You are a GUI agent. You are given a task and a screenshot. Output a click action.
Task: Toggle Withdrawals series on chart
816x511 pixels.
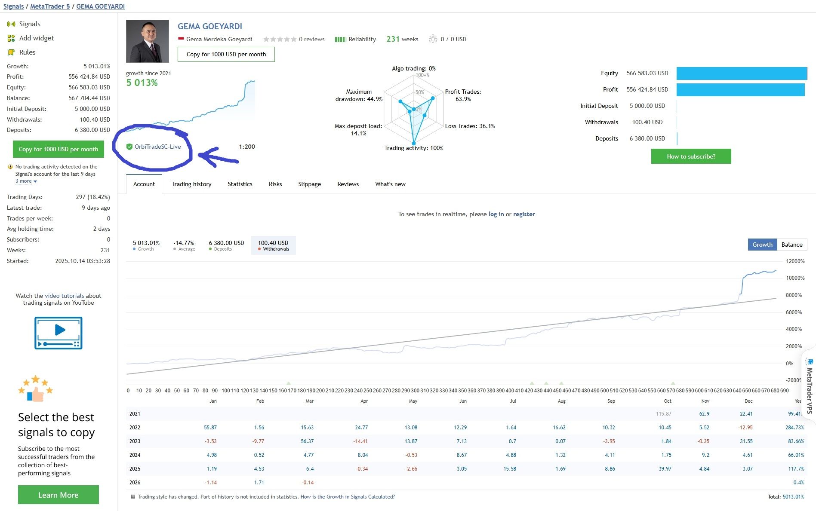pyautogui.click(x=273, y=245)
